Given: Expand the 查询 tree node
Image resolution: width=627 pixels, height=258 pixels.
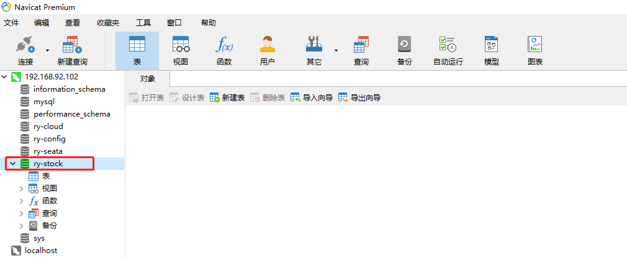Looking at the screenshot, I should pos(22,213).
